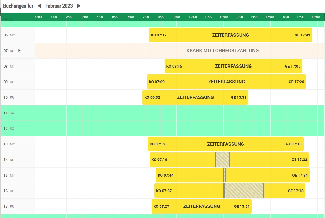This screenshot has height=218, width=325.
Task: Go to previous month with left arrow
Action: 39,6
